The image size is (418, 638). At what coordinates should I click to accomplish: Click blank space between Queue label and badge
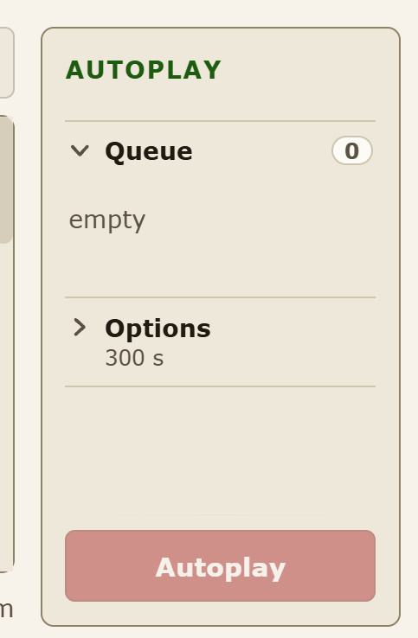260,151
